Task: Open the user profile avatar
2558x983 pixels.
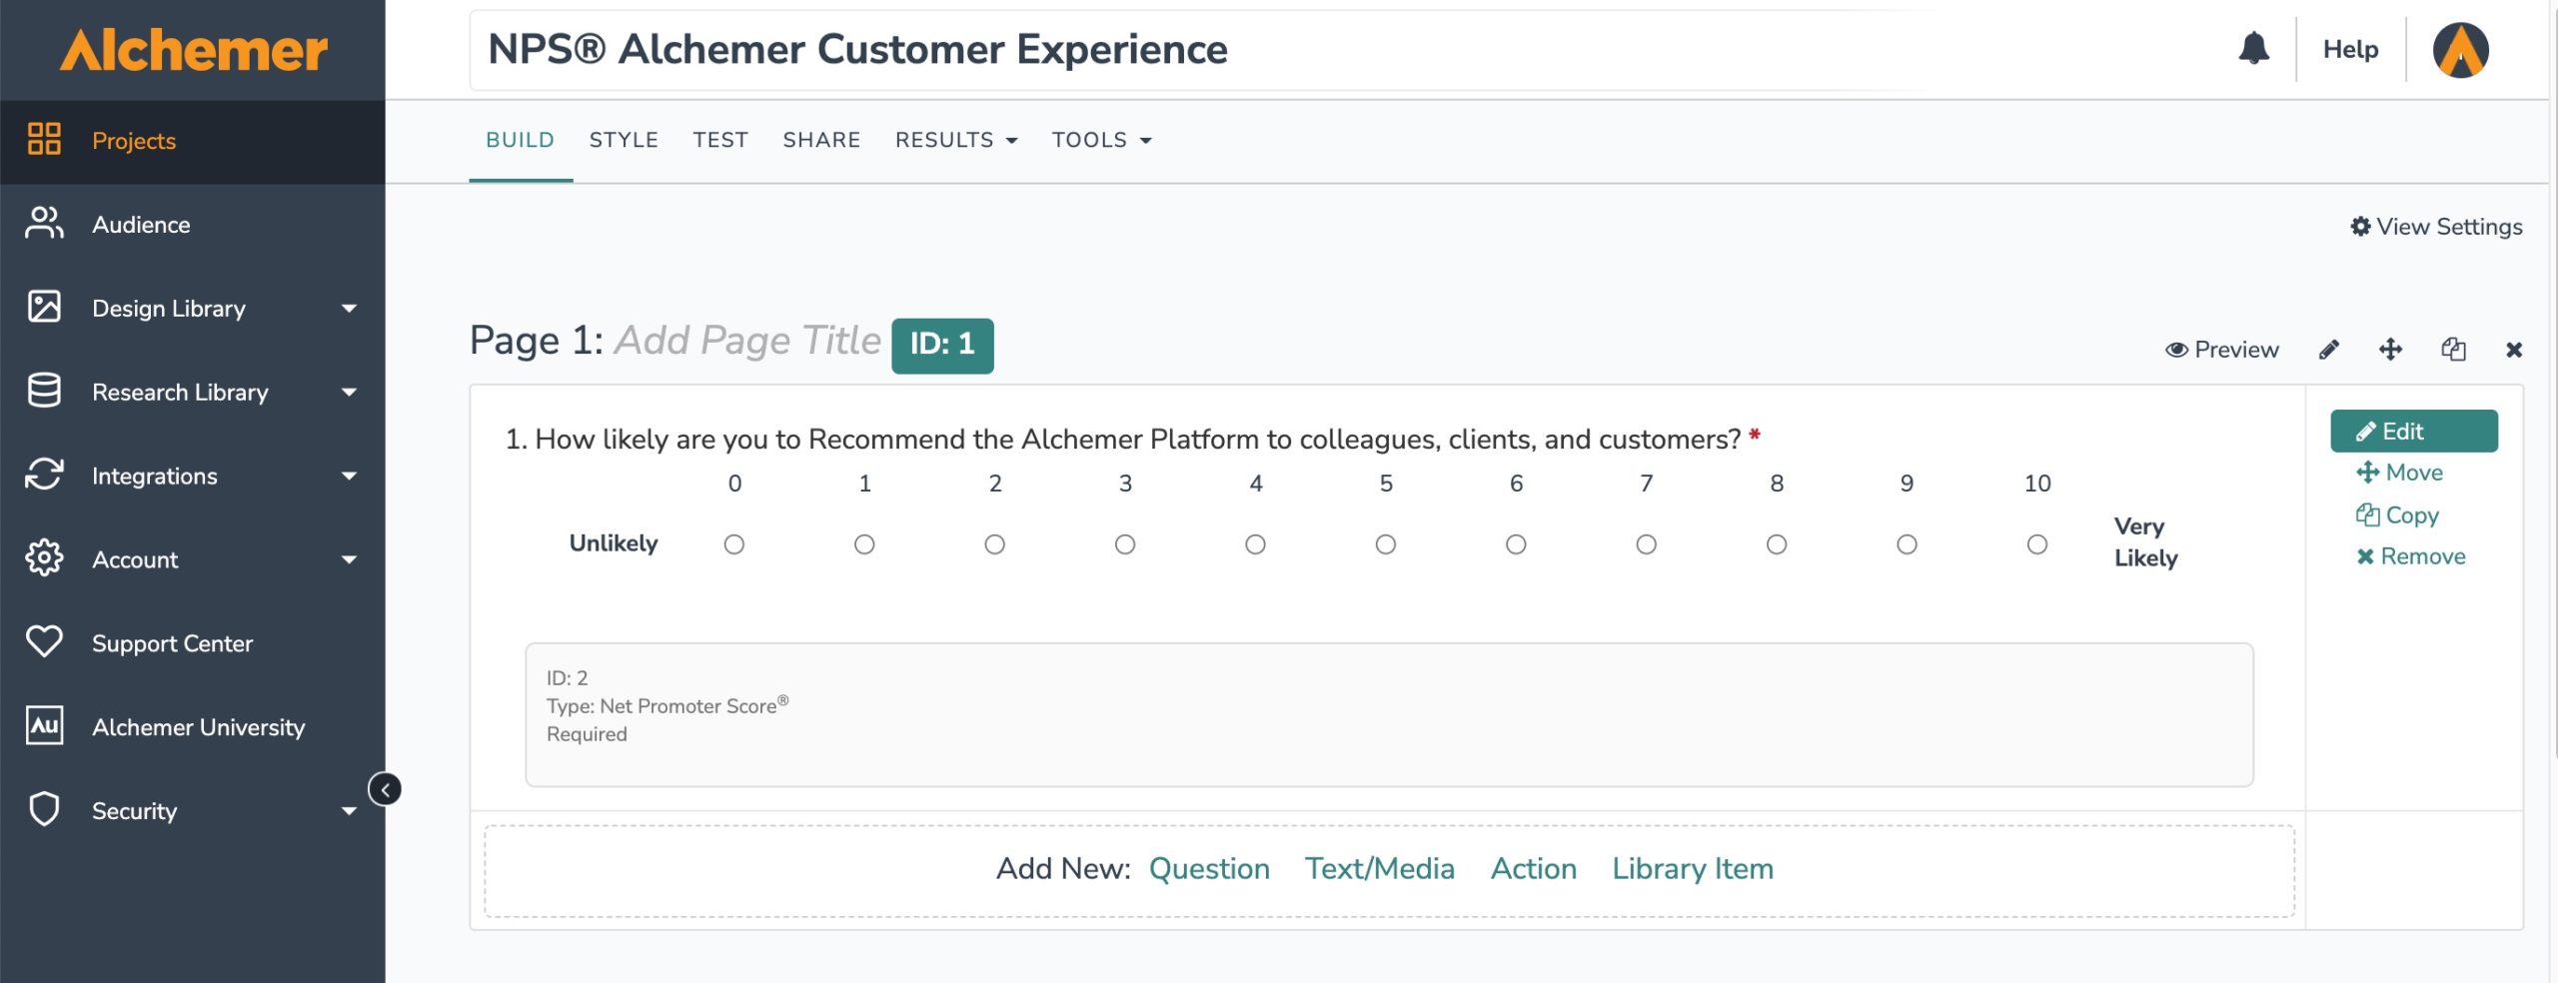Action: point(2459,50)
